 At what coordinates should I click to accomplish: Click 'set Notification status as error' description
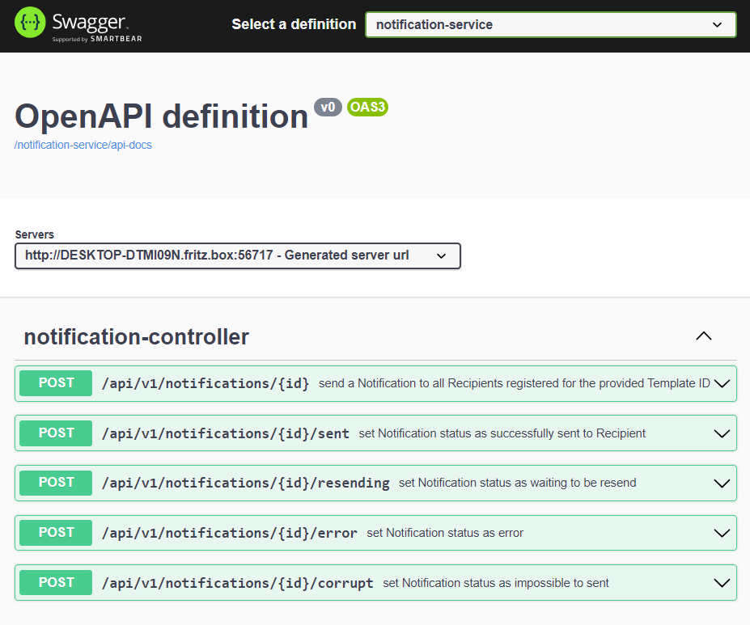445,533
